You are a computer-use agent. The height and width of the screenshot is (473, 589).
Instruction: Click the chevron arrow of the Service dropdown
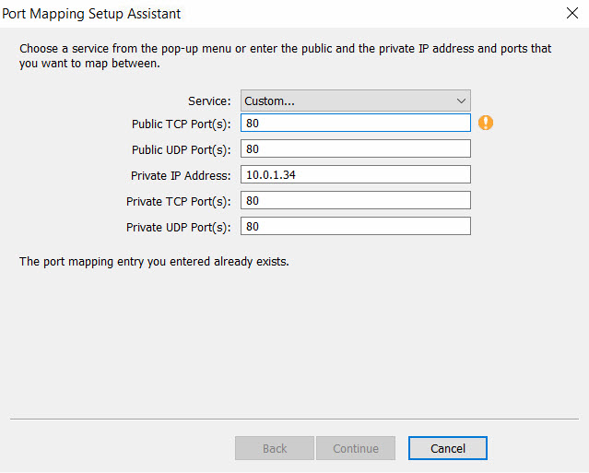[461, 101]
